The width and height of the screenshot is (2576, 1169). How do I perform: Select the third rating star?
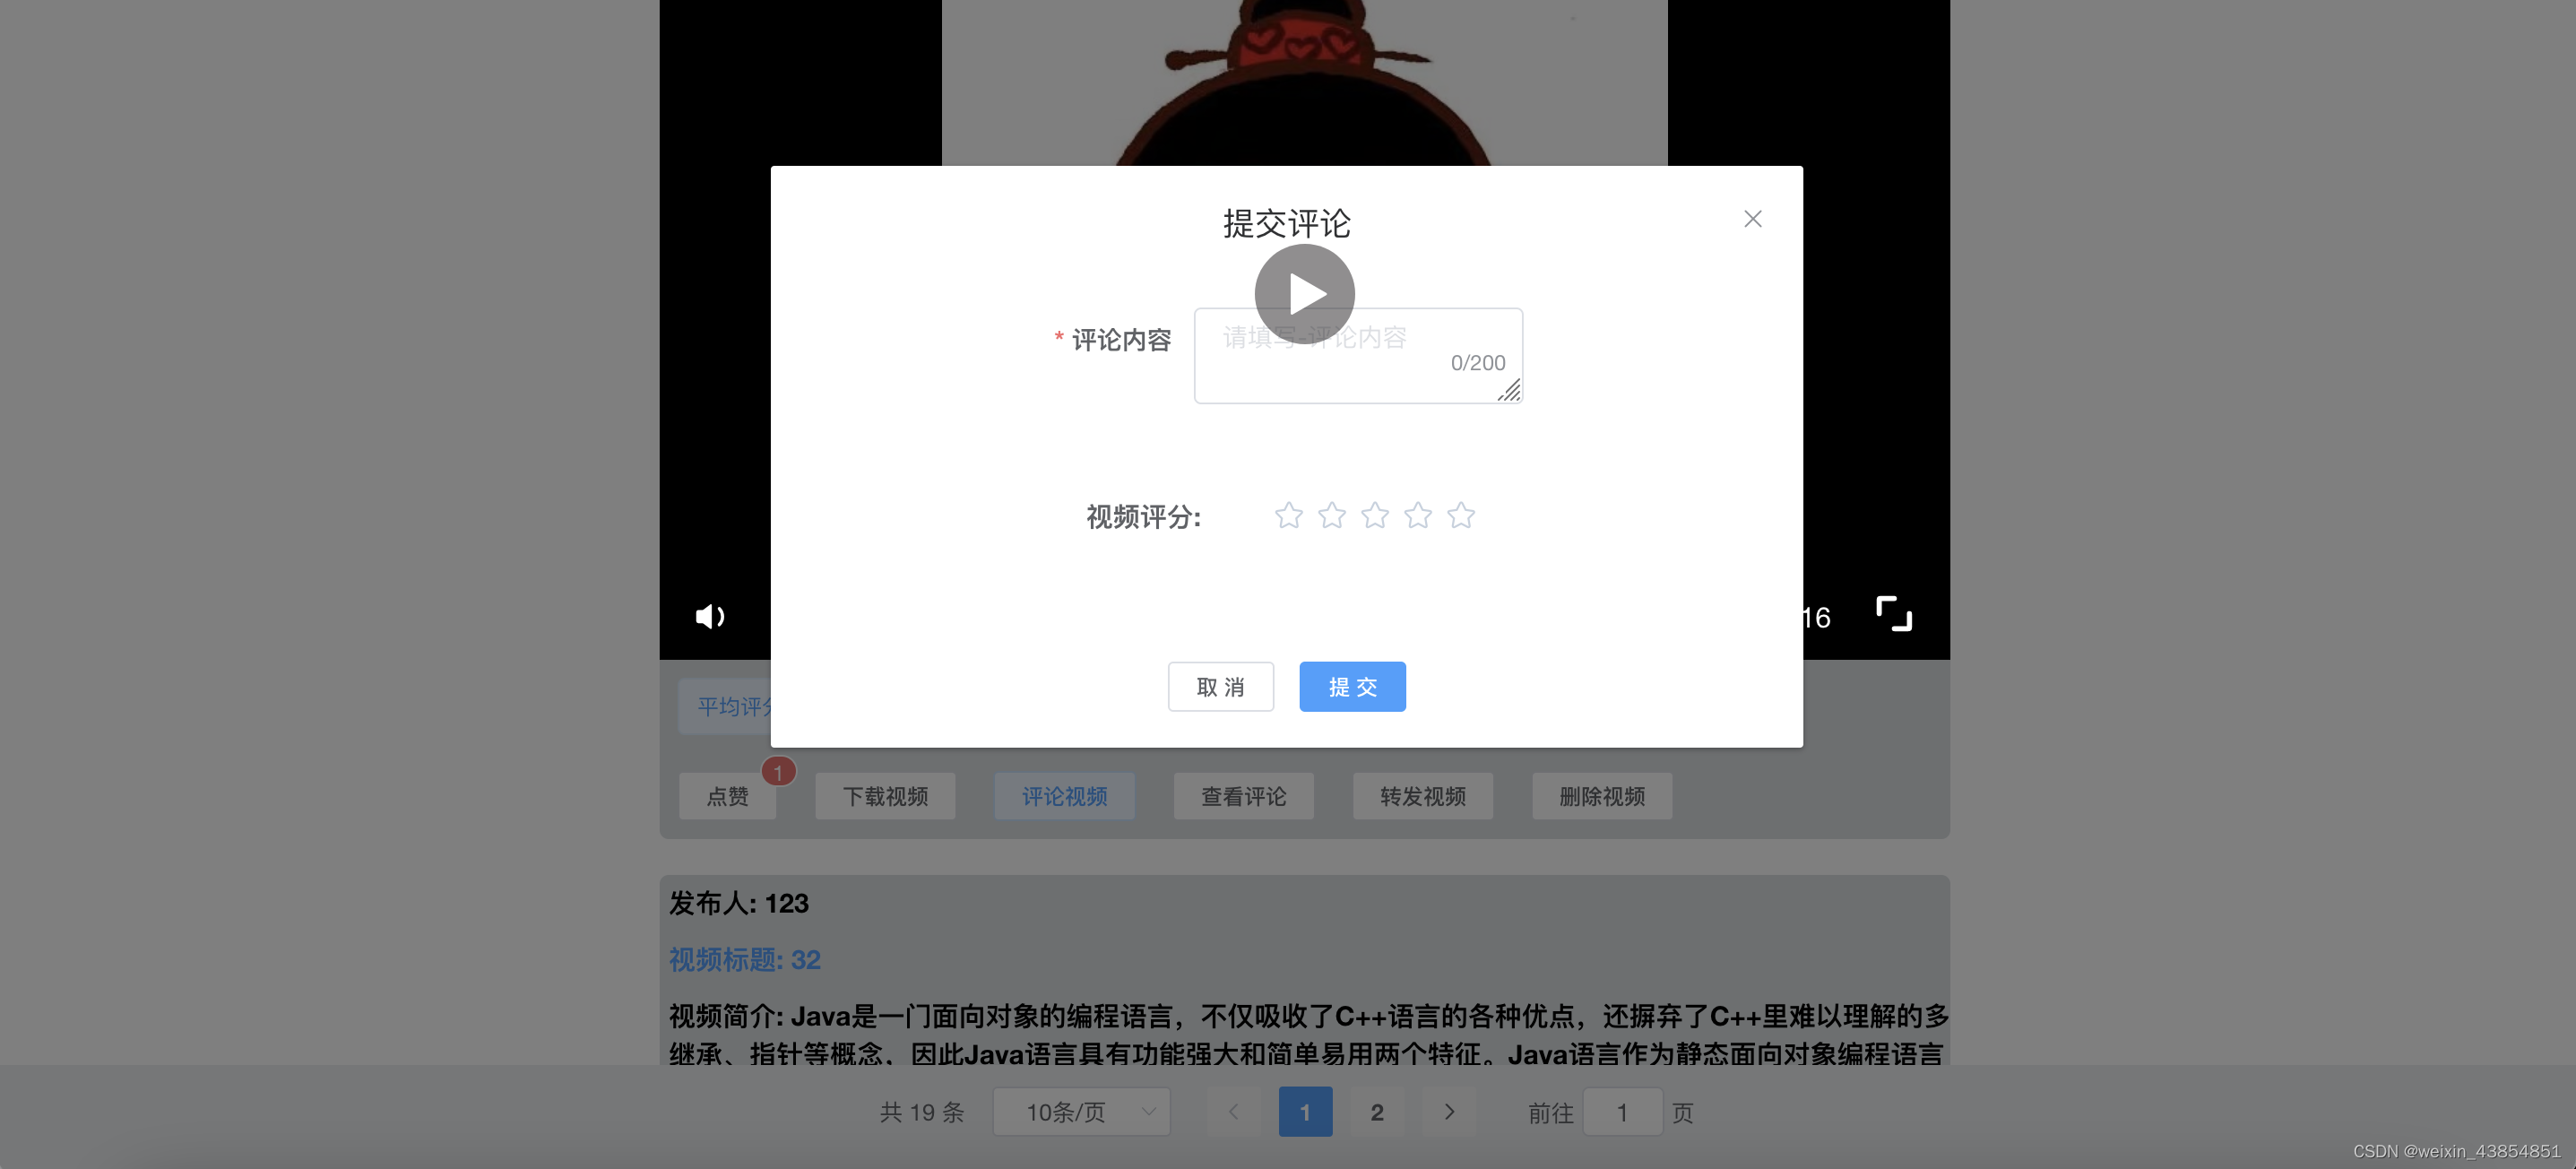coord(1374,515)
